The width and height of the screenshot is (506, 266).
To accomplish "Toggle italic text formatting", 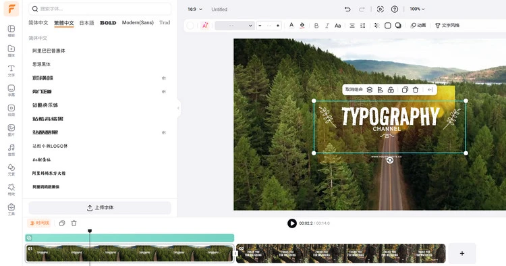I will coord(327,26).
